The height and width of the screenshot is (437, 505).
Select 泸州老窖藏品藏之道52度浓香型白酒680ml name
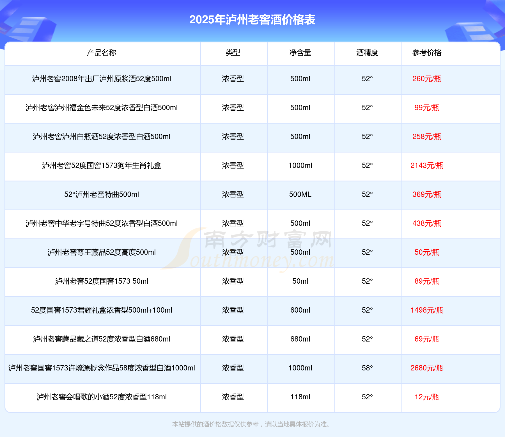pyautogui.click(x=102, y=339)
